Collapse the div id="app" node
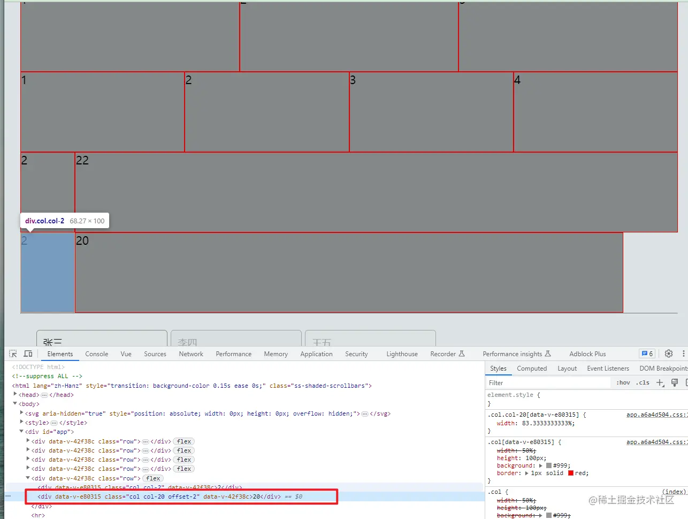688x519 pixels. click(x=21, y=431)
